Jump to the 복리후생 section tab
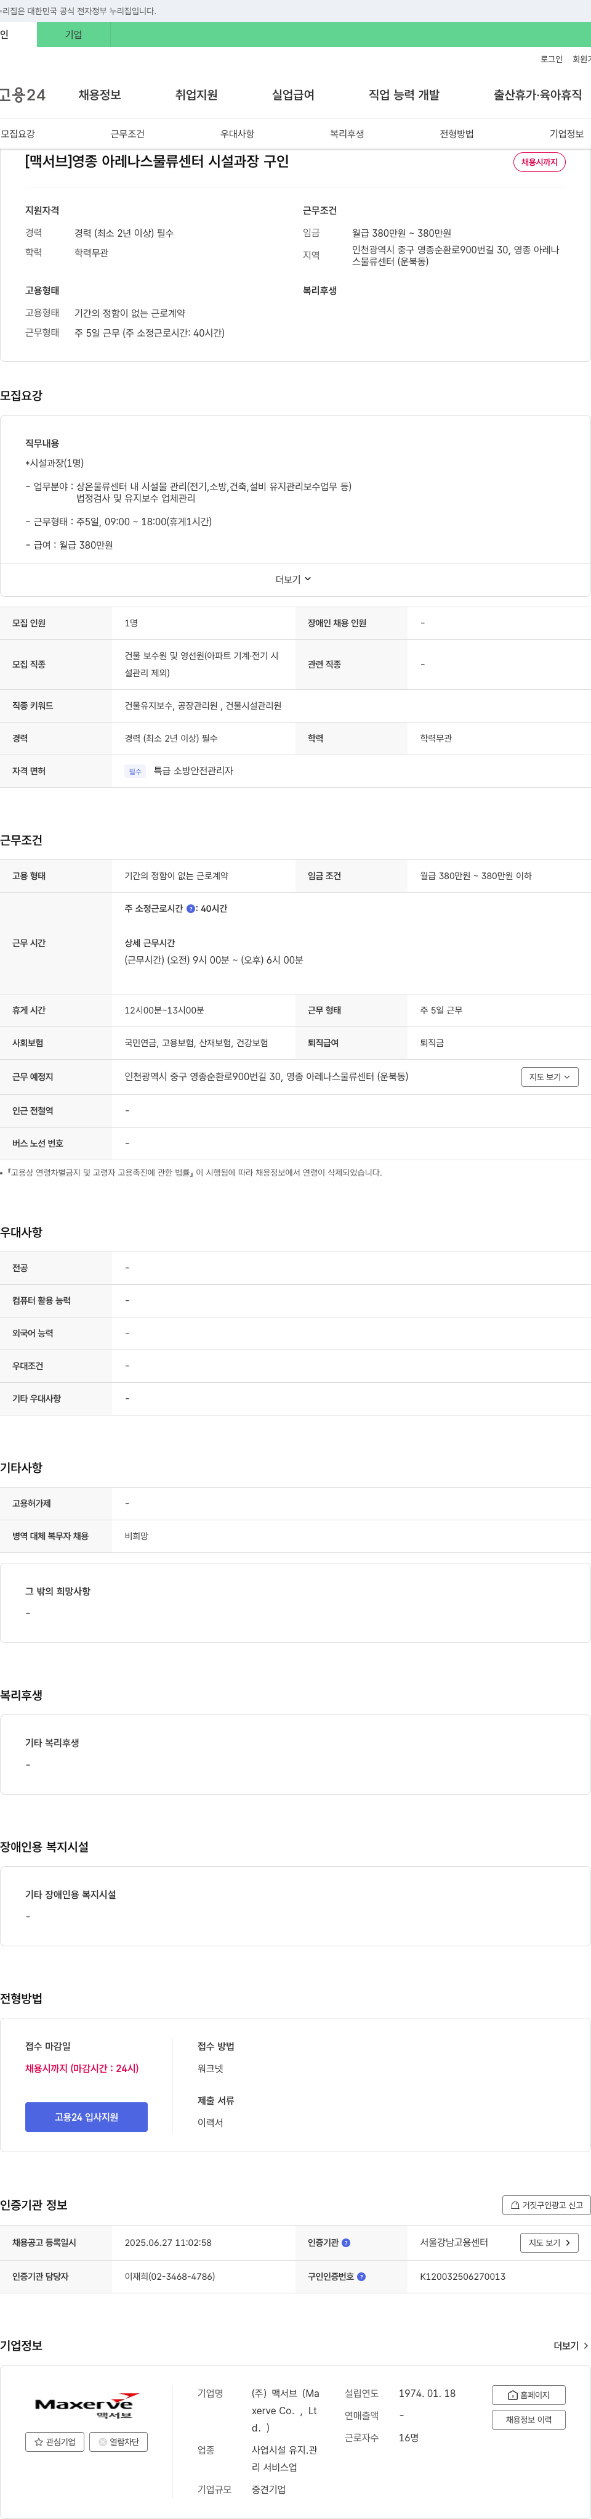The width and height of the screenshot is (591, 2519). click(x=347, y=134)
